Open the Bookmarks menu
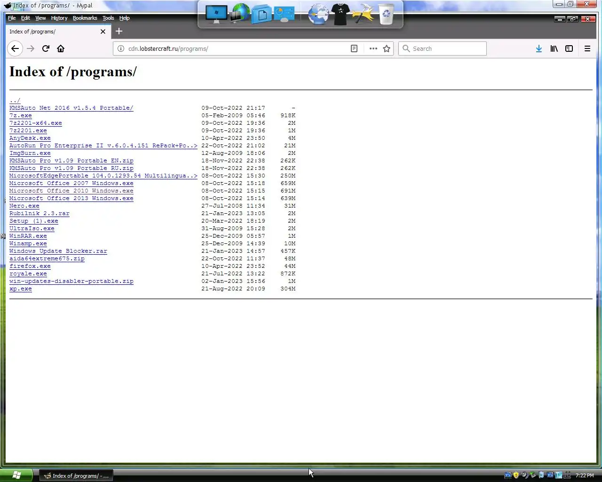 [85, 18]
